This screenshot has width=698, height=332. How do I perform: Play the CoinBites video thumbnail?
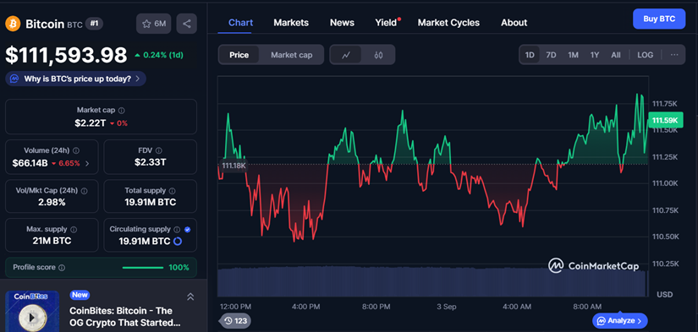pyautogui.click(x=31, y=318)
